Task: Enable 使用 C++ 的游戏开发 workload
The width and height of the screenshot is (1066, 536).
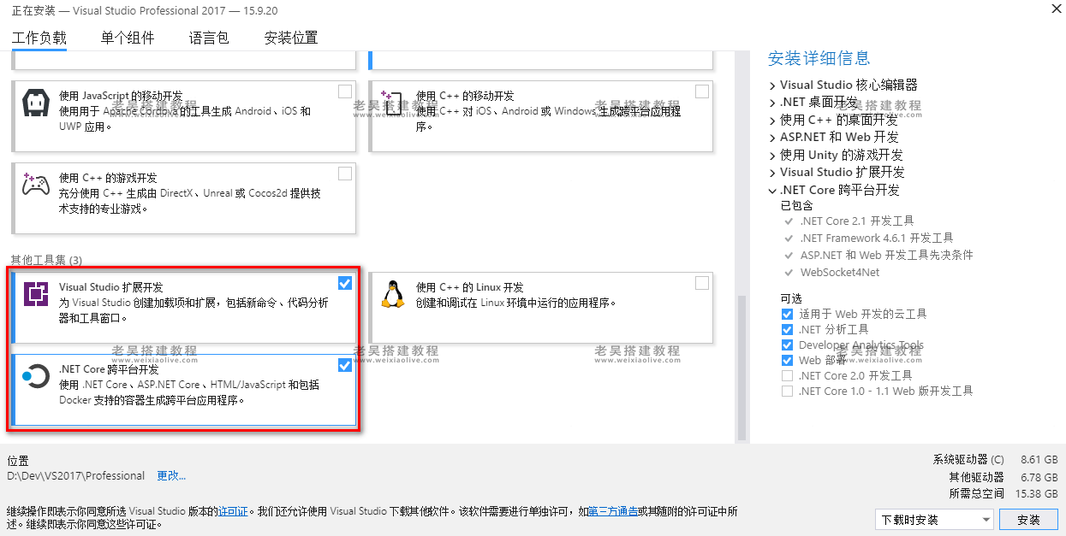Action: tap(345, 173)
